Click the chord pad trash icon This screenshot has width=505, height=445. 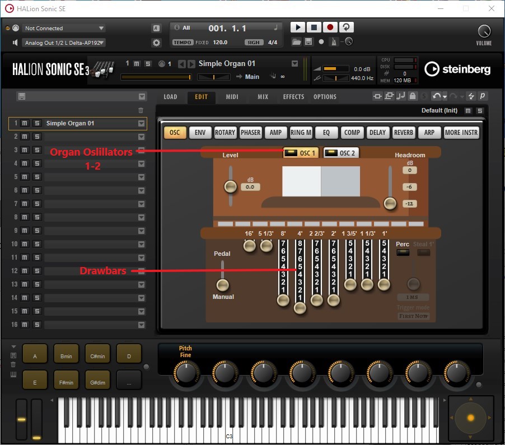click(13, 364)
